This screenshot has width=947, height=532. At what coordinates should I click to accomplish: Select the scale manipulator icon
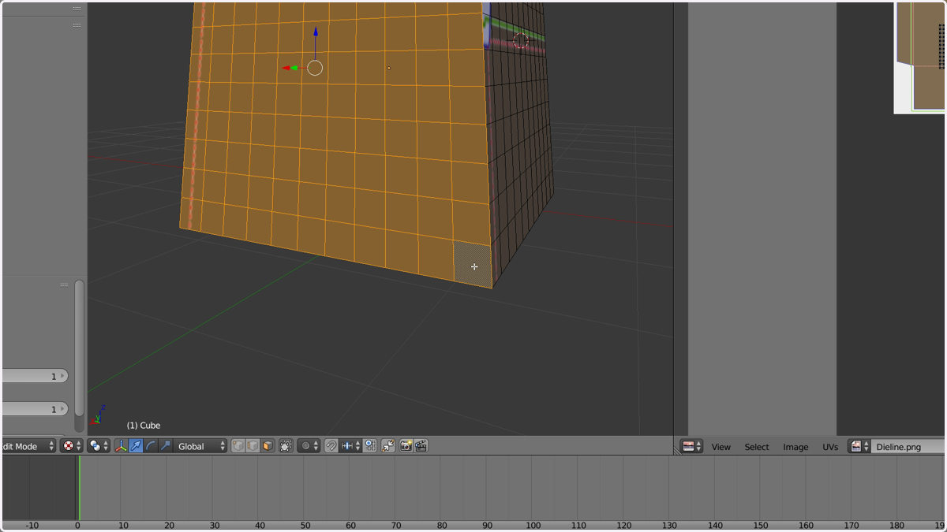(x=165, y=446)
